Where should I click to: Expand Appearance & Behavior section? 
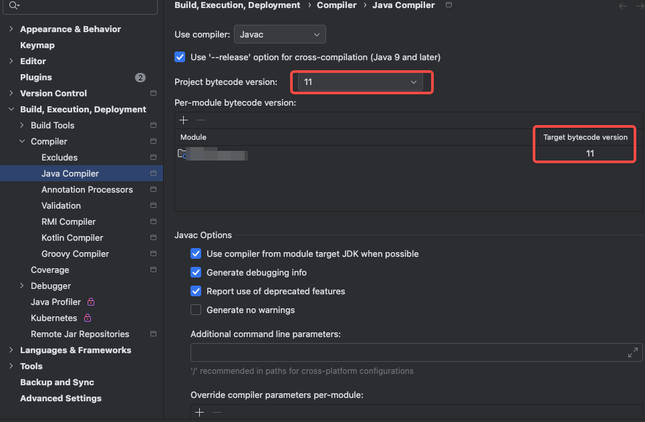(x=11, y=29)
